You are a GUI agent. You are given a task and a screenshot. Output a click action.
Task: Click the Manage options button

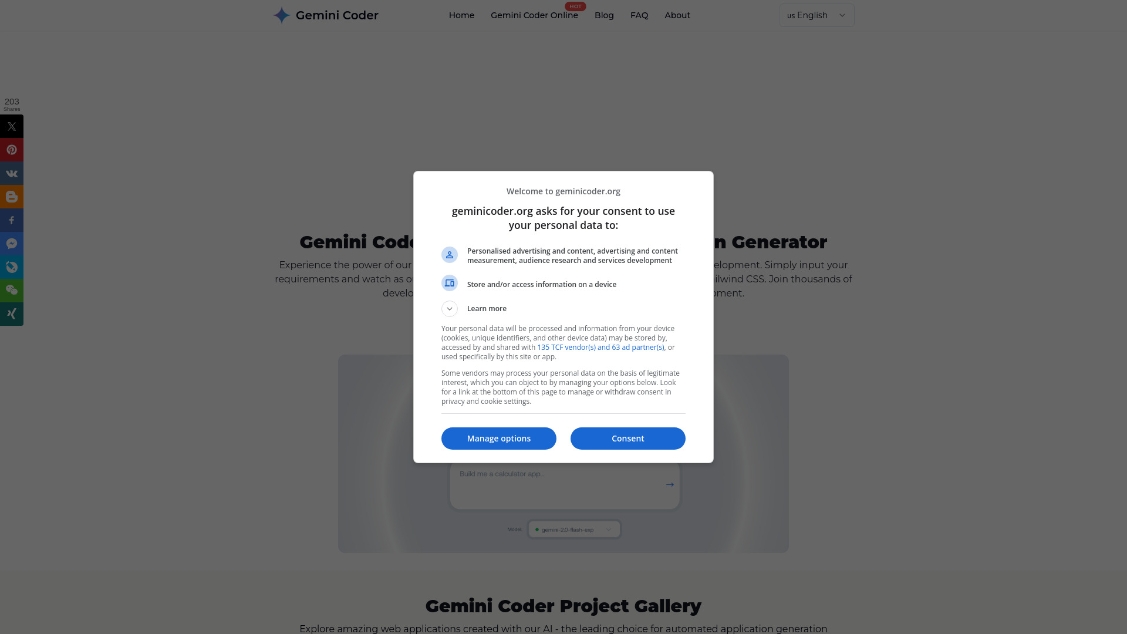(x=498, y=437)
